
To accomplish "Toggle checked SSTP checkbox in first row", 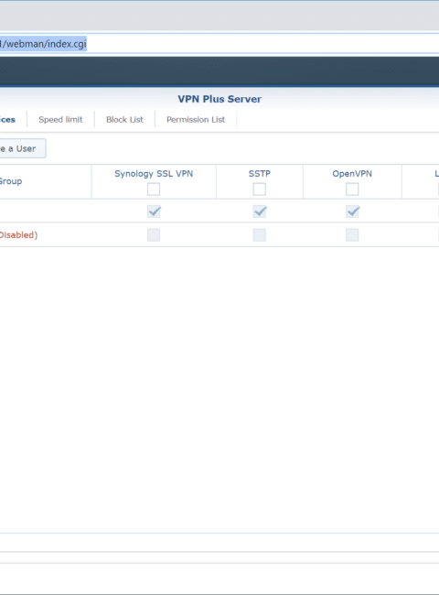I will click(x=260, y=211).
